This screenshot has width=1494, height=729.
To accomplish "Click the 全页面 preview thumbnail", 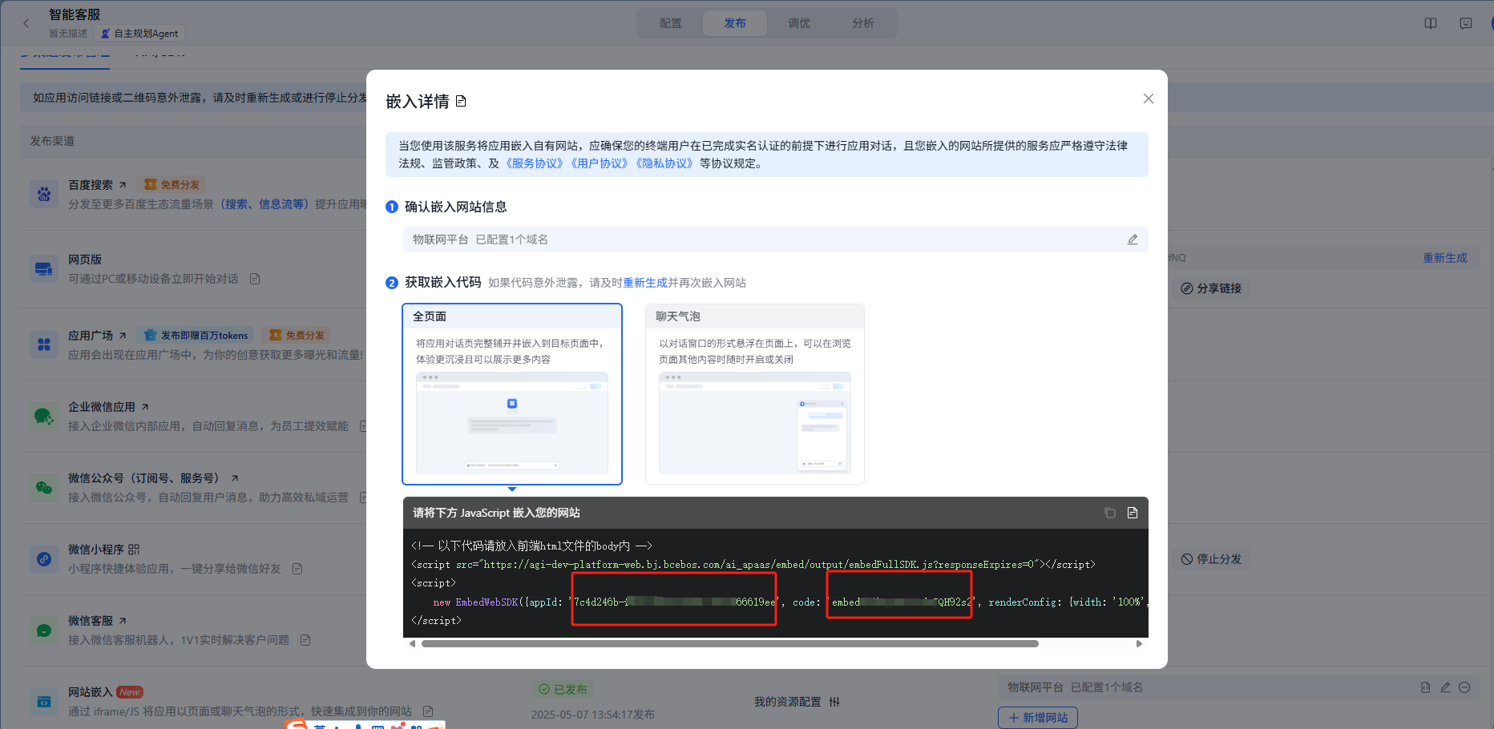I will 512,423.
